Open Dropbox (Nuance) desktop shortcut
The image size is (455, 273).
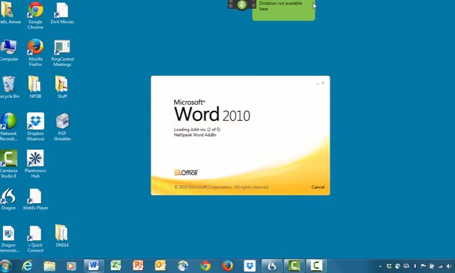(36, 127)
